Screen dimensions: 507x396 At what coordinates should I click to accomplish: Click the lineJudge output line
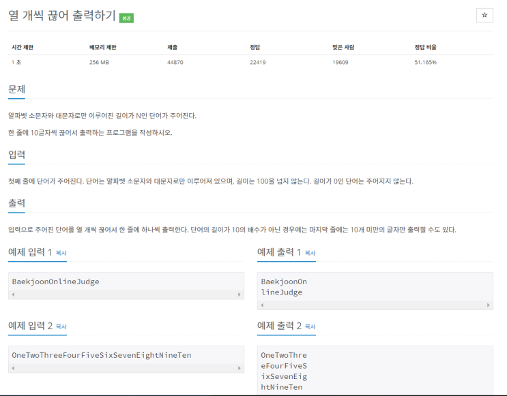pos(282,292)
